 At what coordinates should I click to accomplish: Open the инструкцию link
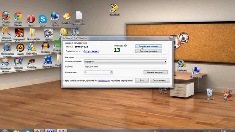click(x=104, y=81)
